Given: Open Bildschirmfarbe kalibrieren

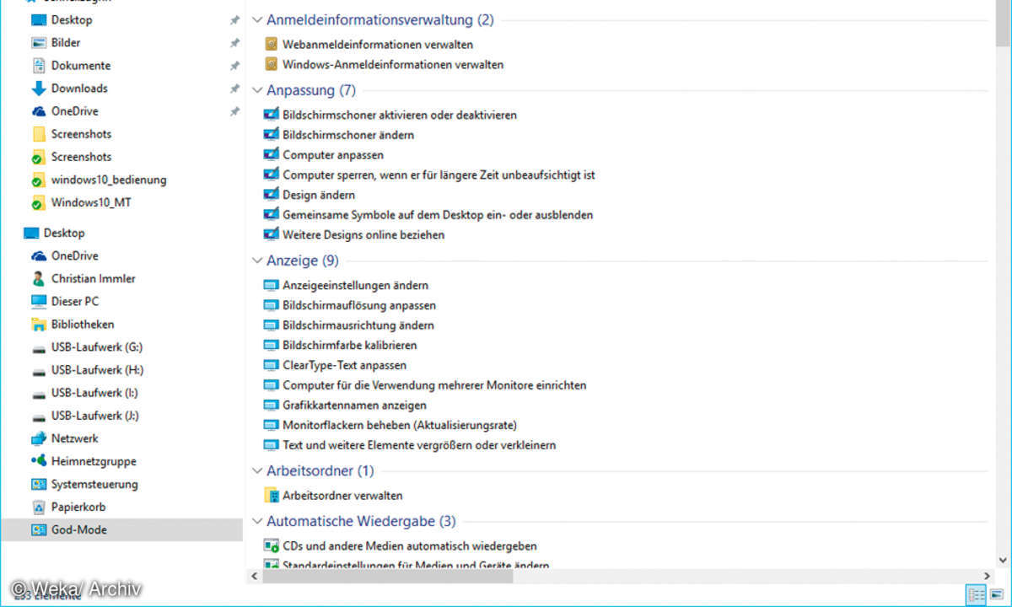Looking at the screenshot, I should tap(350, 346).
